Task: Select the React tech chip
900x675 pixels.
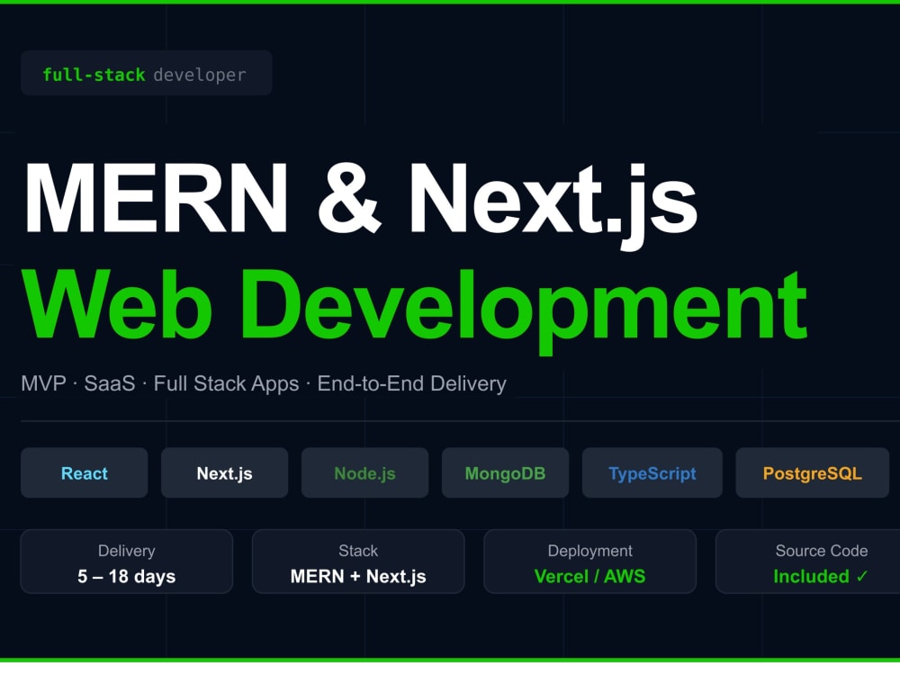Action: coord(85,473)
